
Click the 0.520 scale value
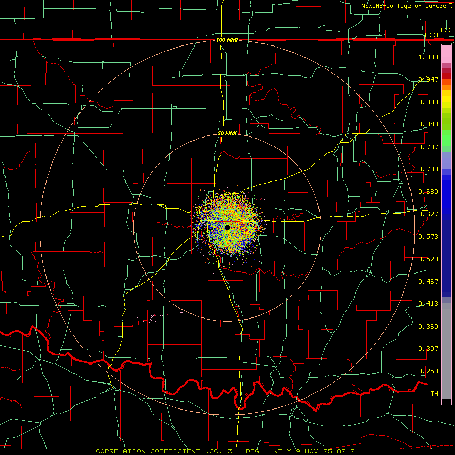pyautogui.click(x=428, y=259)
